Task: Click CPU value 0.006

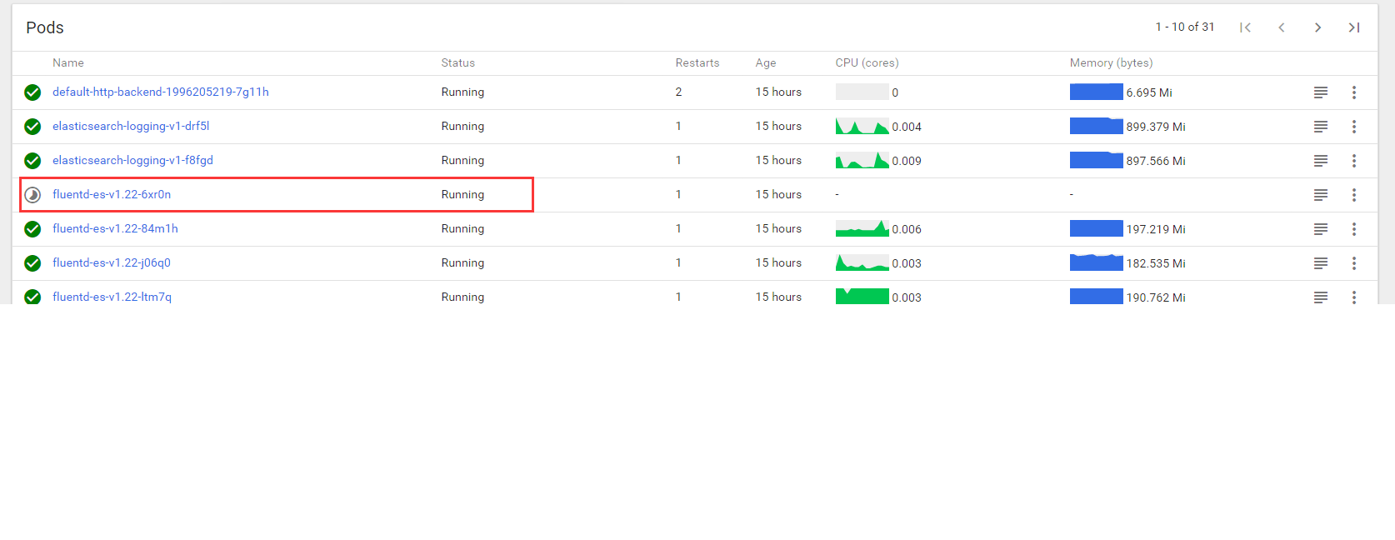Action: tap(907, 229)
